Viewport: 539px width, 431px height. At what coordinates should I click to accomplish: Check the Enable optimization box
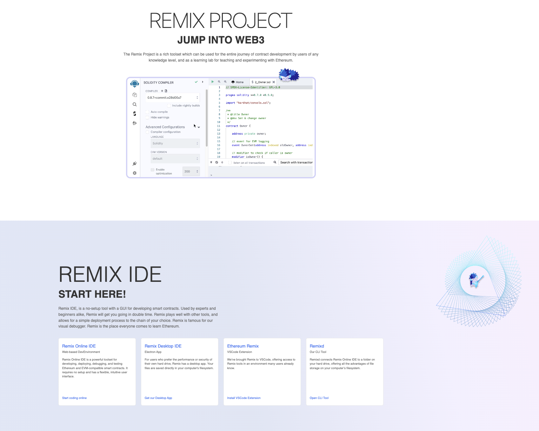pyautogui.click(x=152, y=170)
